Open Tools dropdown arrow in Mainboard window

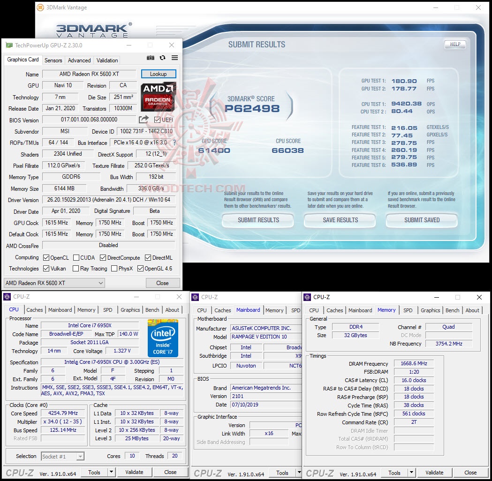(299, 473)
